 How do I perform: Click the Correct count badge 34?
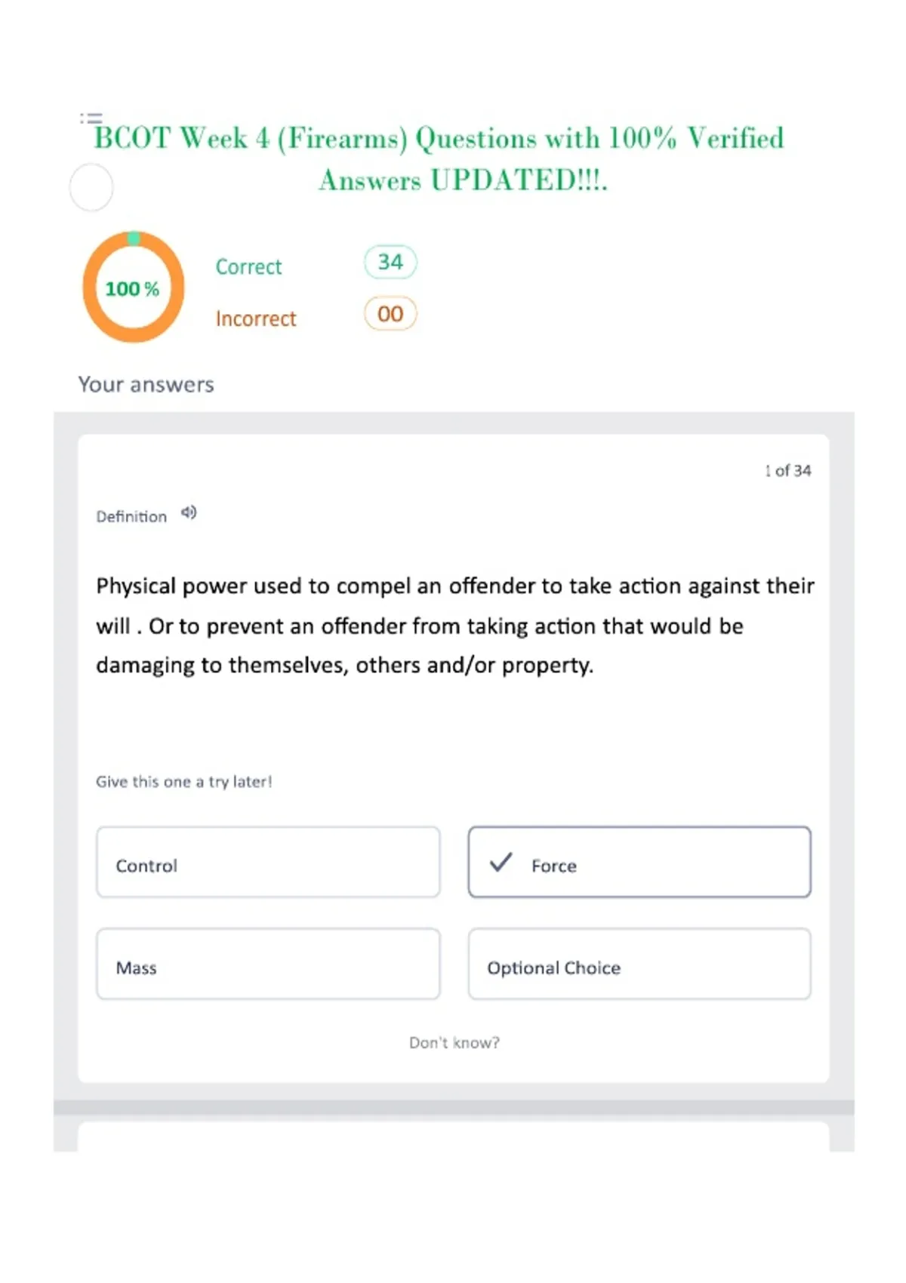390,262
